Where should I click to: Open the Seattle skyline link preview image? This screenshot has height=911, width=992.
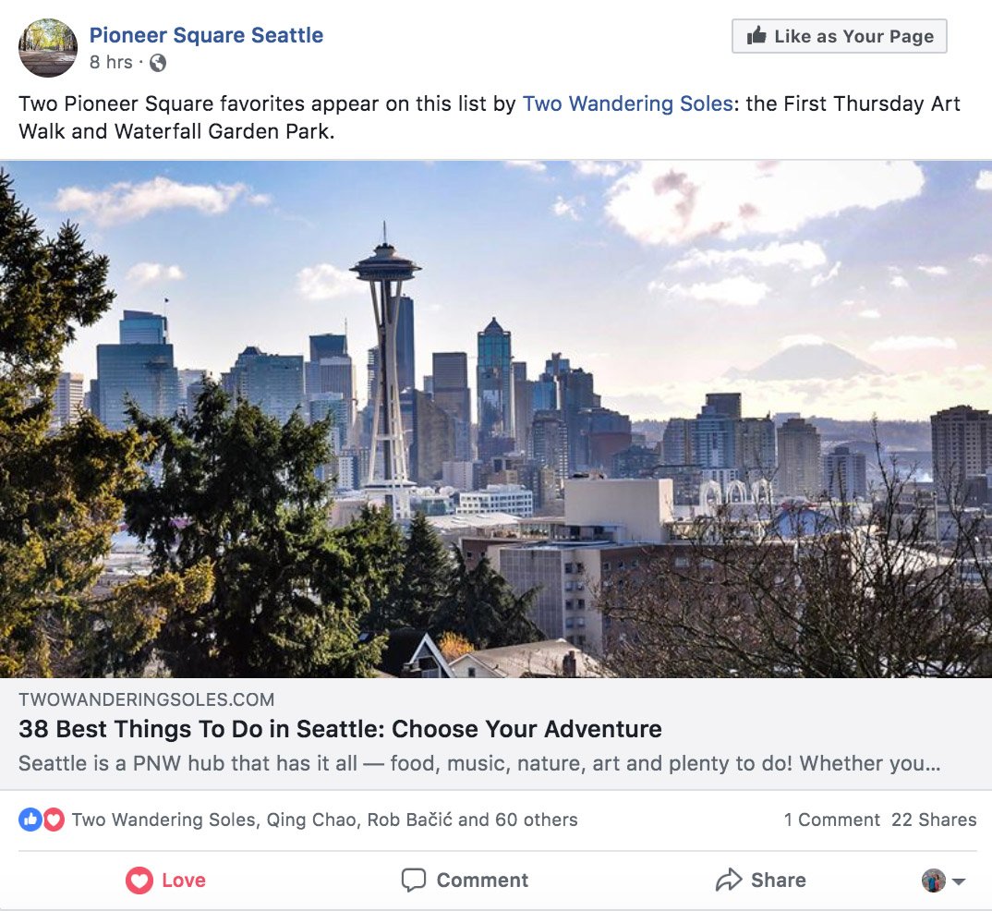tap(496, 419)
